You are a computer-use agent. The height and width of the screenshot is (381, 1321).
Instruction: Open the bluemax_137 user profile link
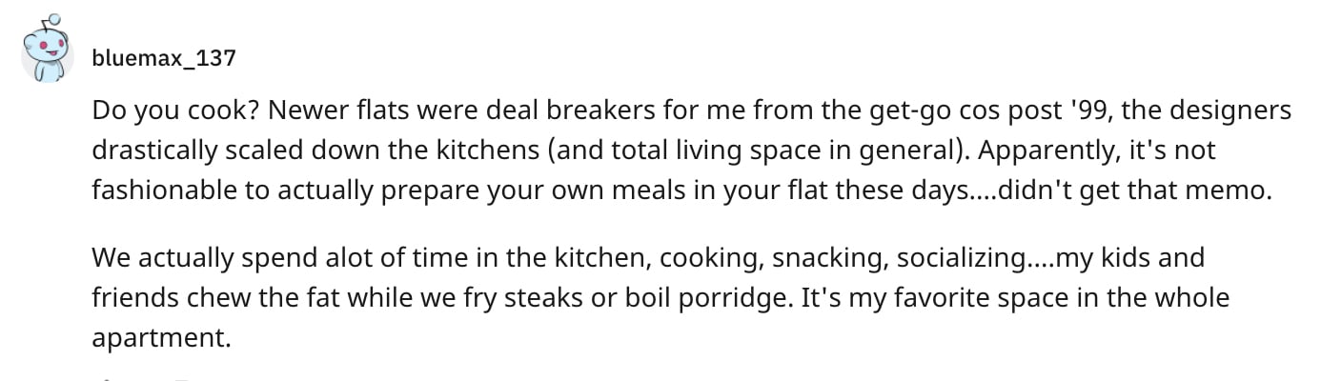tap(164, 59)
